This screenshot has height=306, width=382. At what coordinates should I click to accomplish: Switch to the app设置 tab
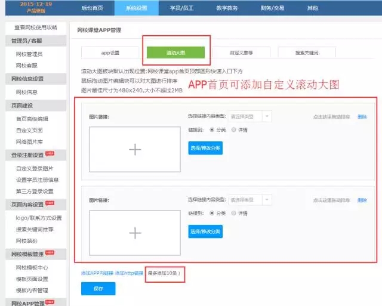[110, 52]
